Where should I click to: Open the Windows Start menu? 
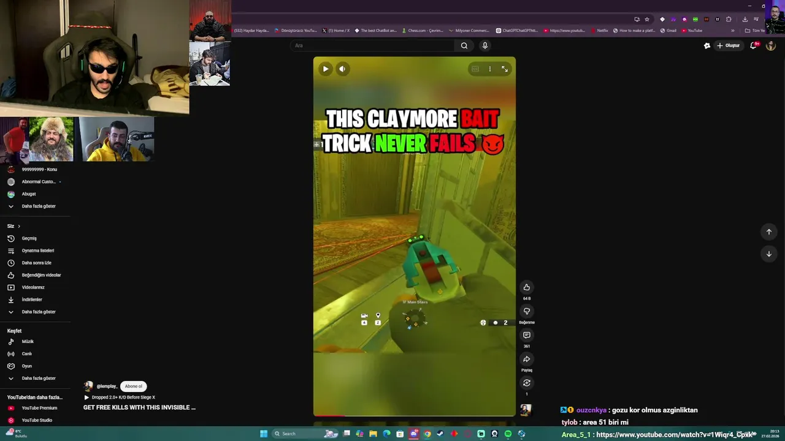tap(264, 434)
